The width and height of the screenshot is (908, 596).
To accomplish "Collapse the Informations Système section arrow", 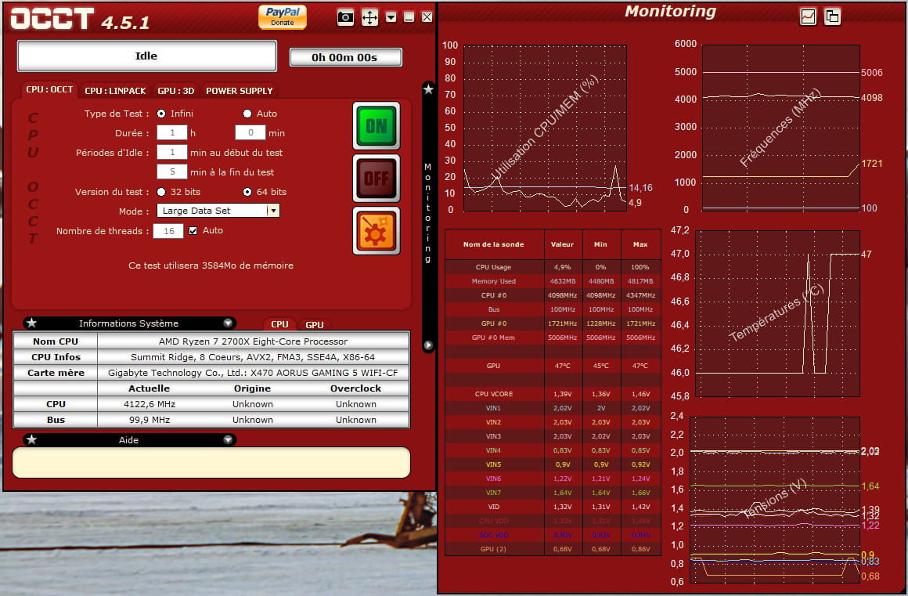I will 228,323.
